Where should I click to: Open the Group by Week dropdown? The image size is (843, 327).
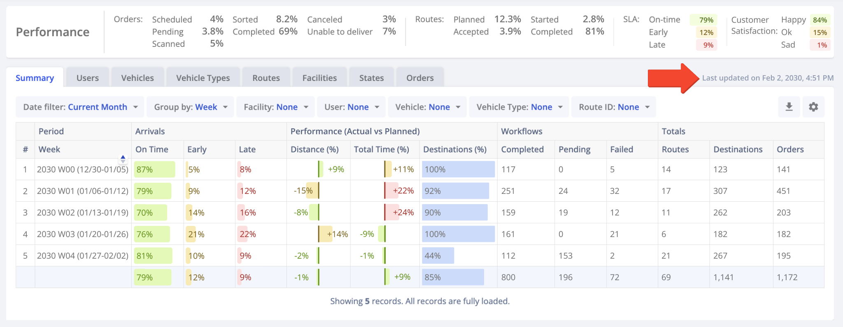190,107
